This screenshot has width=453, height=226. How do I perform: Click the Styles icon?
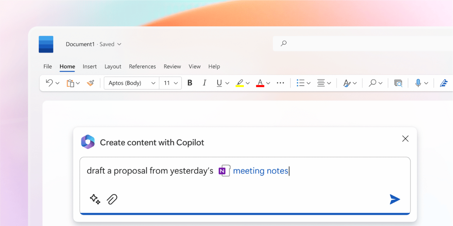347,83
